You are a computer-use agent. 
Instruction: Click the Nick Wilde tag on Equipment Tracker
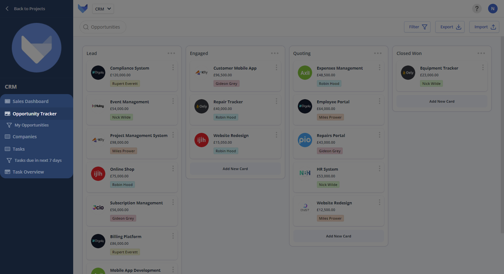(x=431, y=84)
